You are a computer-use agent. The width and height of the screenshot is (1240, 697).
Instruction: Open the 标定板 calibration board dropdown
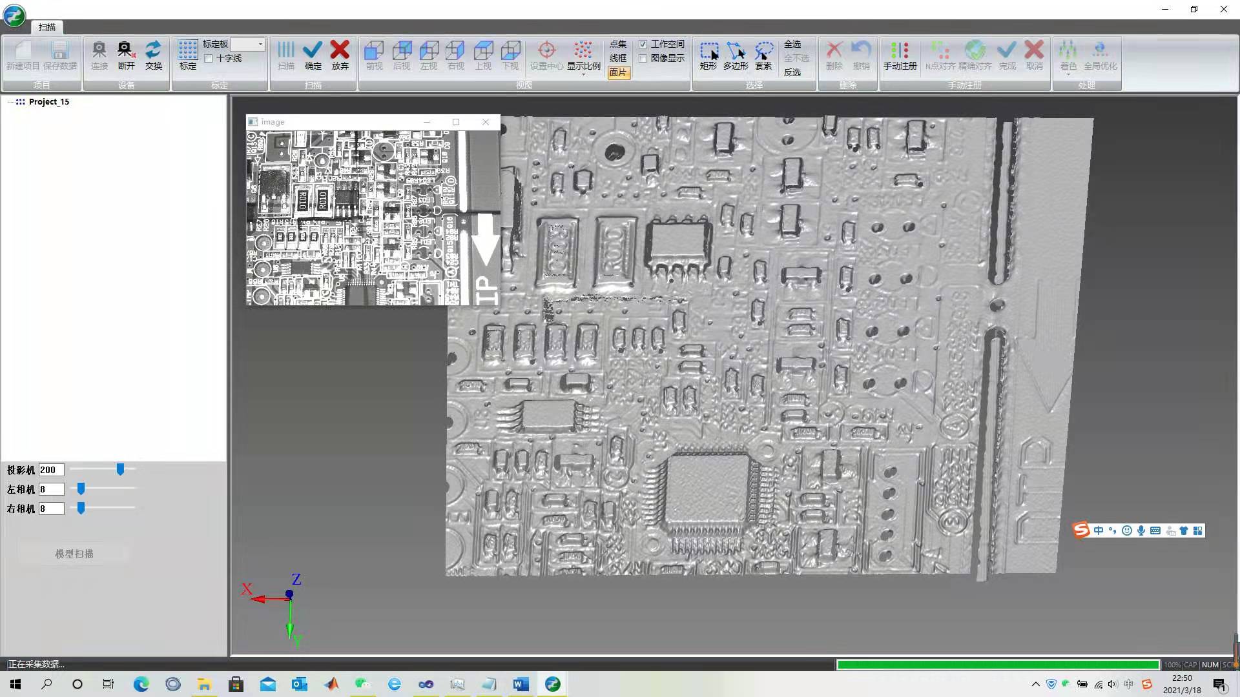pos(260,44)
